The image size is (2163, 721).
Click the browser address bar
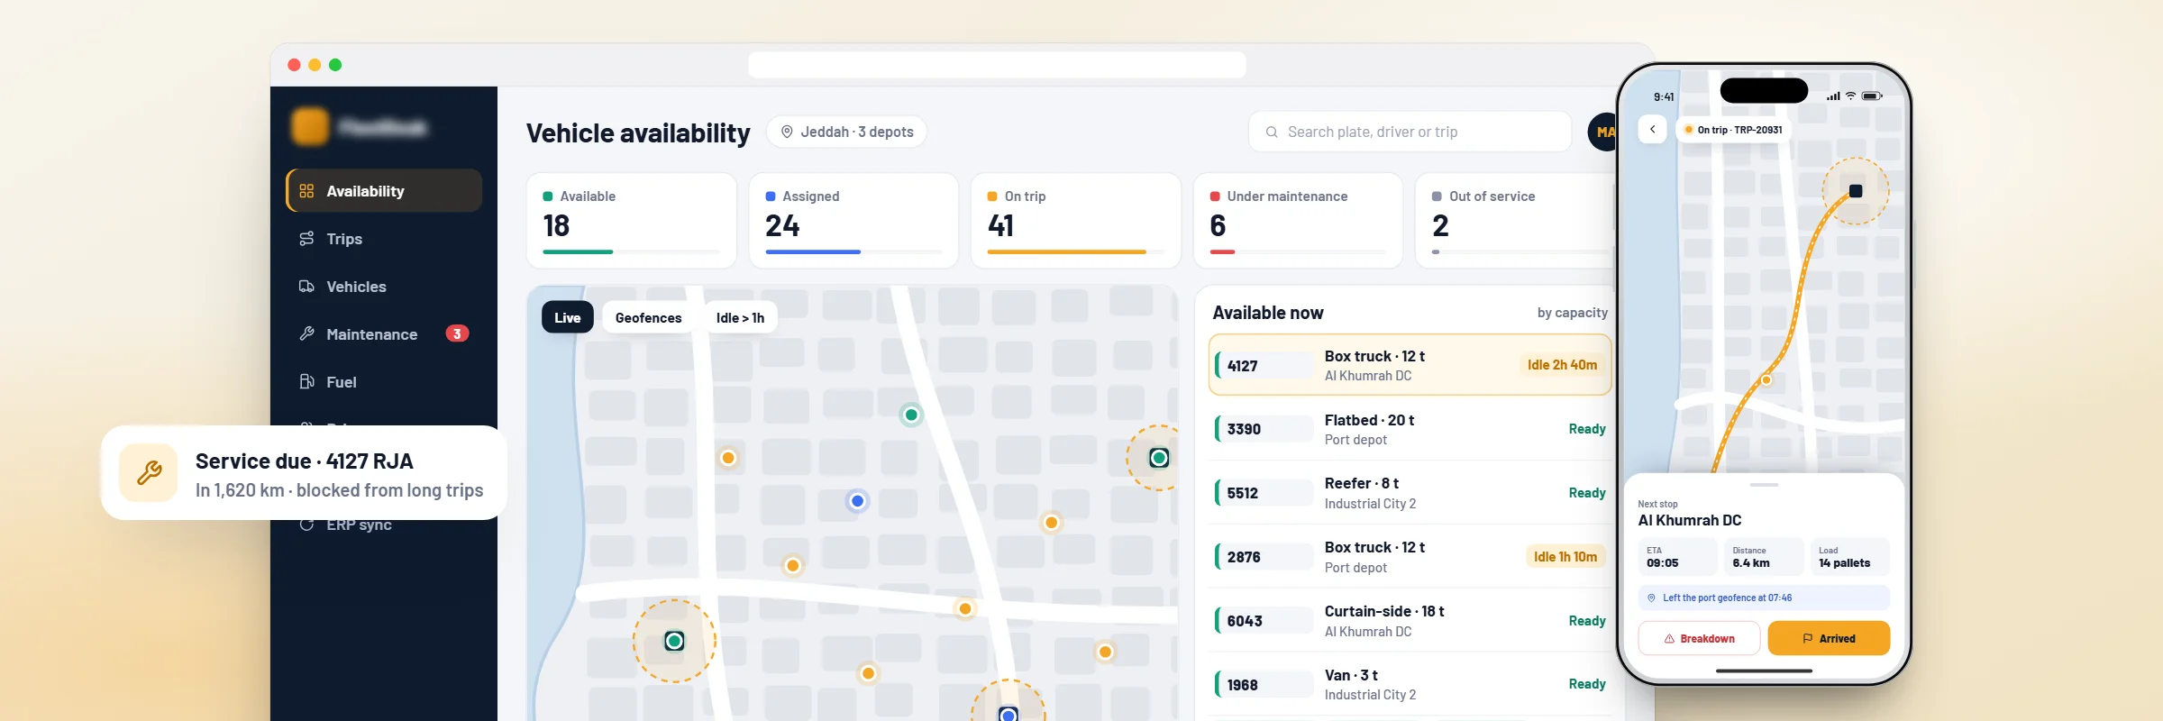pos(997,65)
